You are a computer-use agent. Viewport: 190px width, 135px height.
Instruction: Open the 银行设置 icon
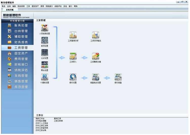(x=73, y=77)
